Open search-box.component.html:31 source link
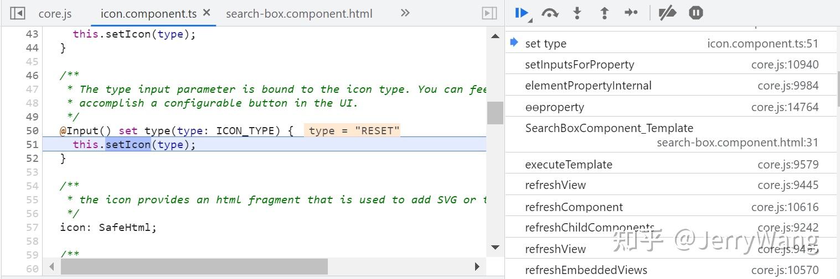 [737, 143]
